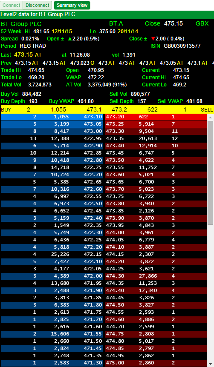Viewport: 214px width, 367px height.
Task: Select the ISIN value GB0030913577
Action: pyautogui.click(x=182, y=46)
